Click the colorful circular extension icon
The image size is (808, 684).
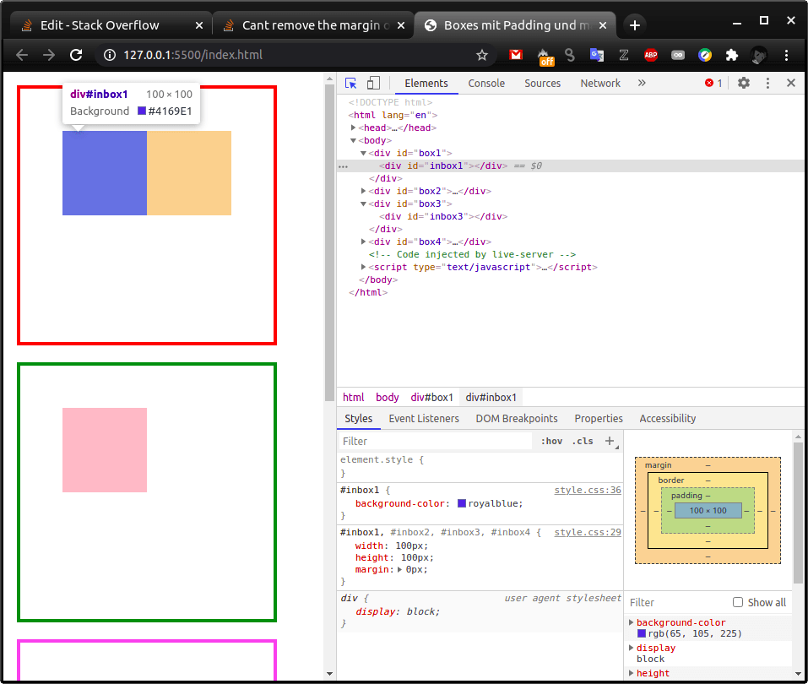pos(705,55)
